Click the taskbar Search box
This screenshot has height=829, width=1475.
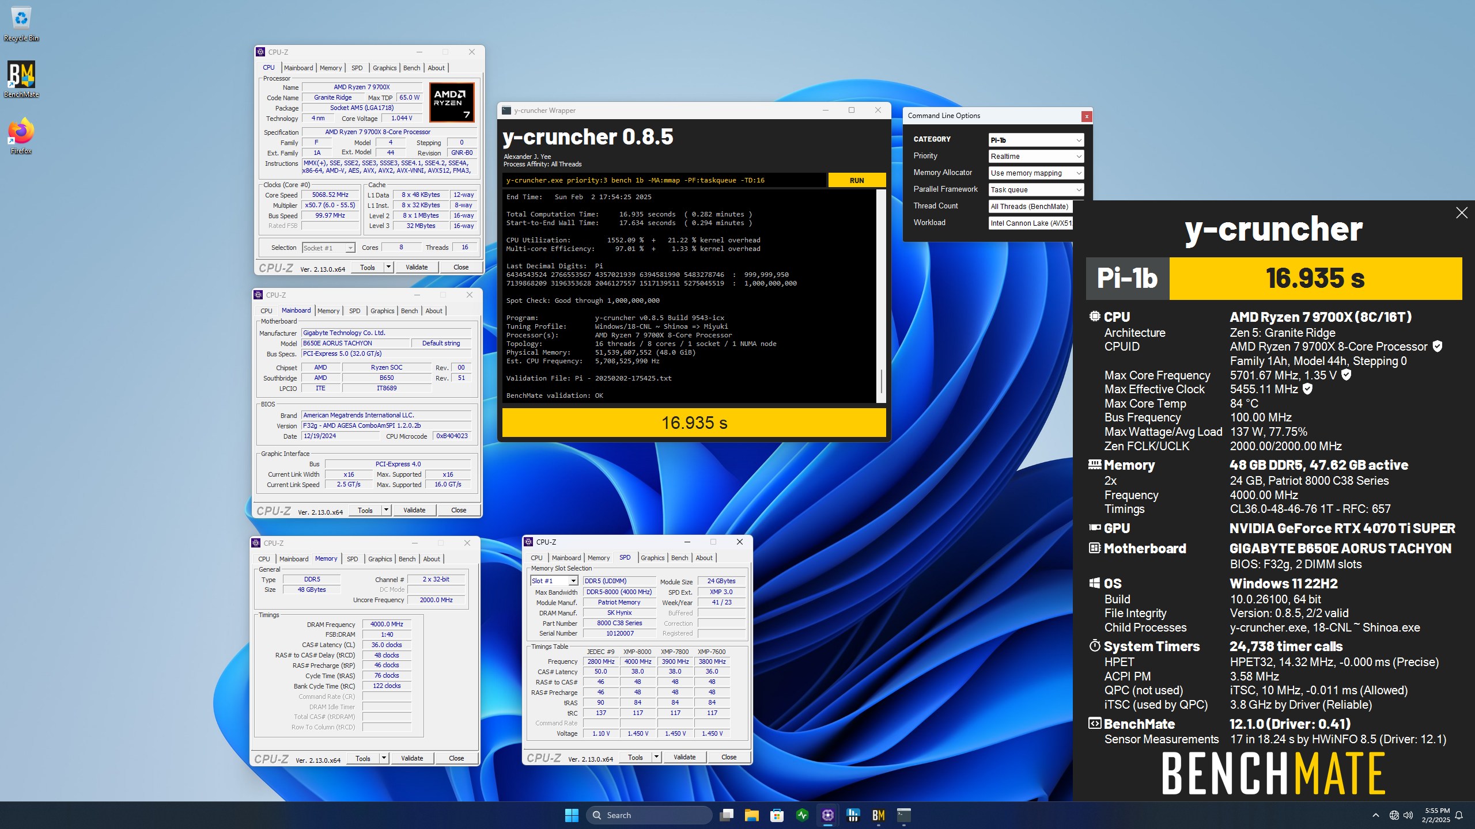click(x=649, y=815)
